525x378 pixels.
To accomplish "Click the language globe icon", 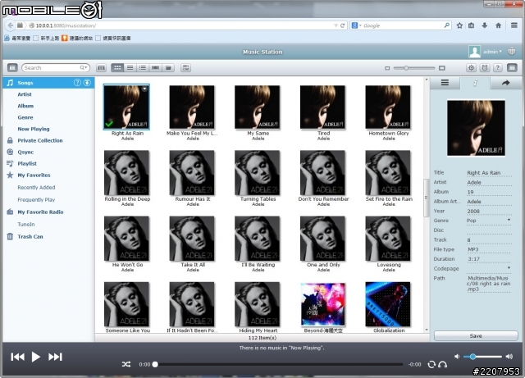I will click(x=512, y=51).
